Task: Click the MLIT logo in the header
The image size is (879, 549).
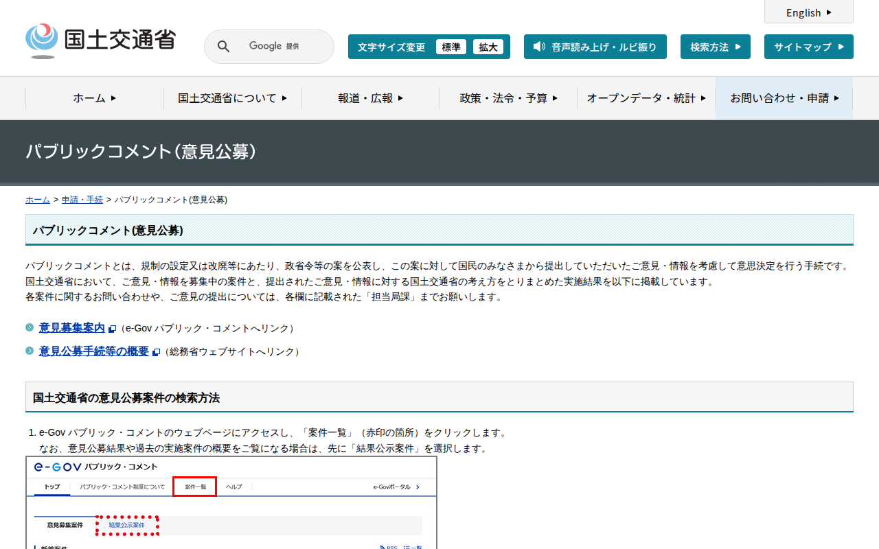Action: [100, 41]
